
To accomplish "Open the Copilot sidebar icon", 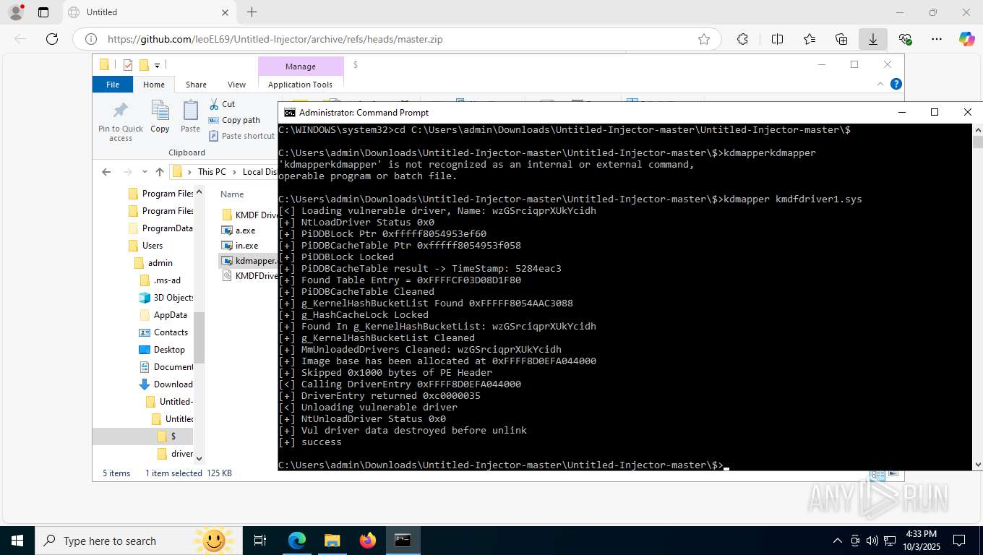I will click(966, 39).
